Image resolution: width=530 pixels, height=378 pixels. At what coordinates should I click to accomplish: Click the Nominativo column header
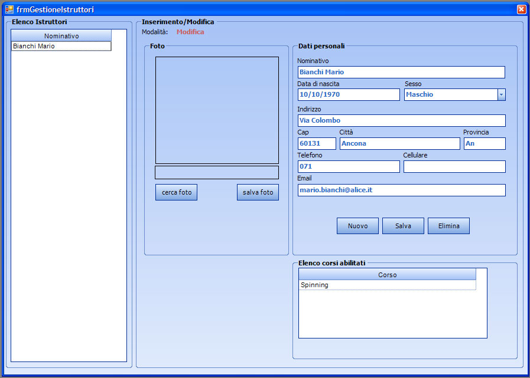click(x=61, y=36)
